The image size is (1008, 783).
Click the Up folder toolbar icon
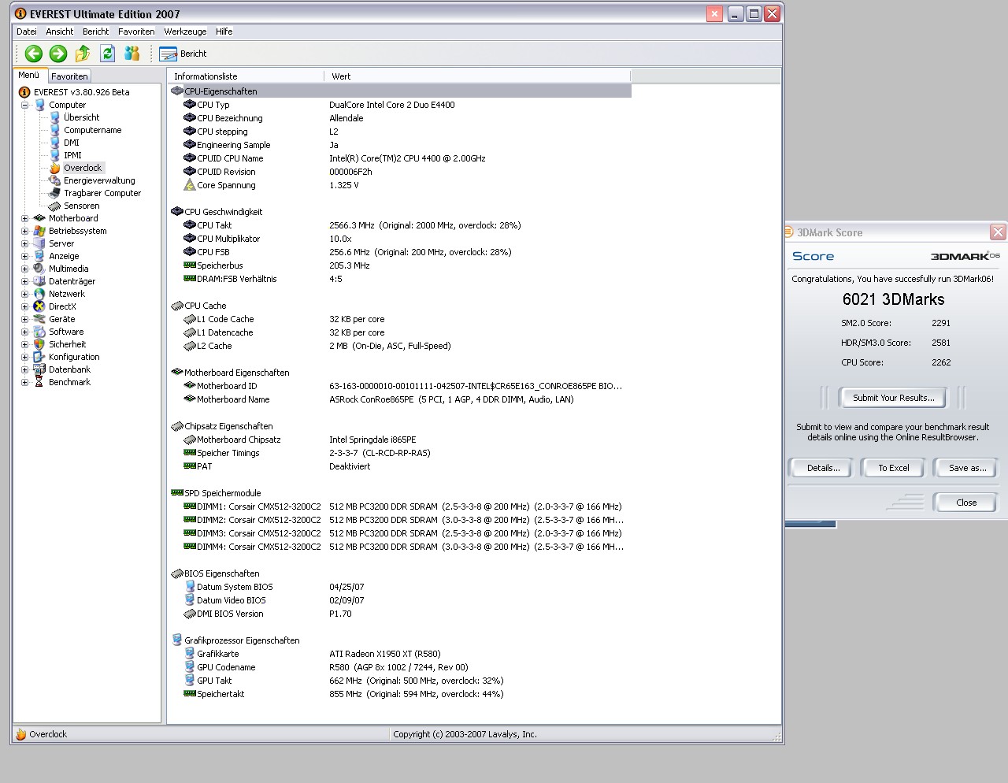(83, 54)
